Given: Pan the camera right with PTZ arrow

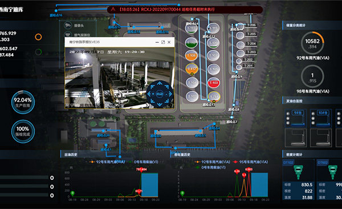Looking at the screenshot, I should point(170,94).
